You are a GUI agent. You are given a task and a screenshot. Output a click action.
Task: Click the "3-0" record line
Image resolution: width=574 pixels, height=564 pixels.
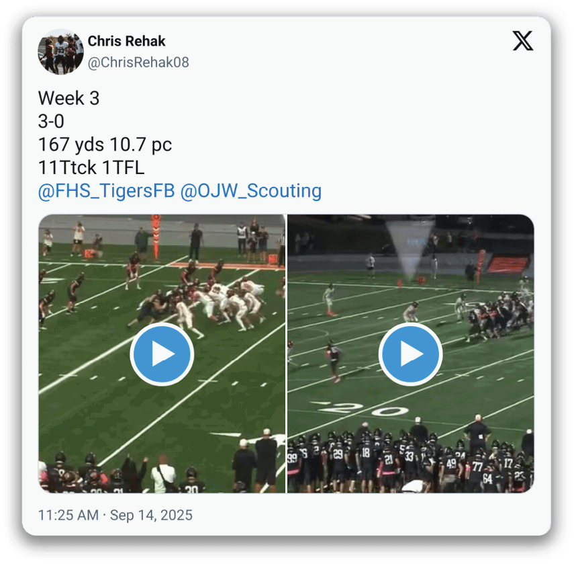[x=51, y=121]
